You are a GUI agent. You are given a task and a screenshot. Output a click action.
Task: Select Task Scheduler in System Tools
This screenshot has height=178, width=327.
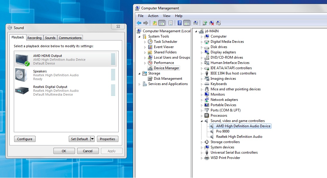click(x=165, y=42)
